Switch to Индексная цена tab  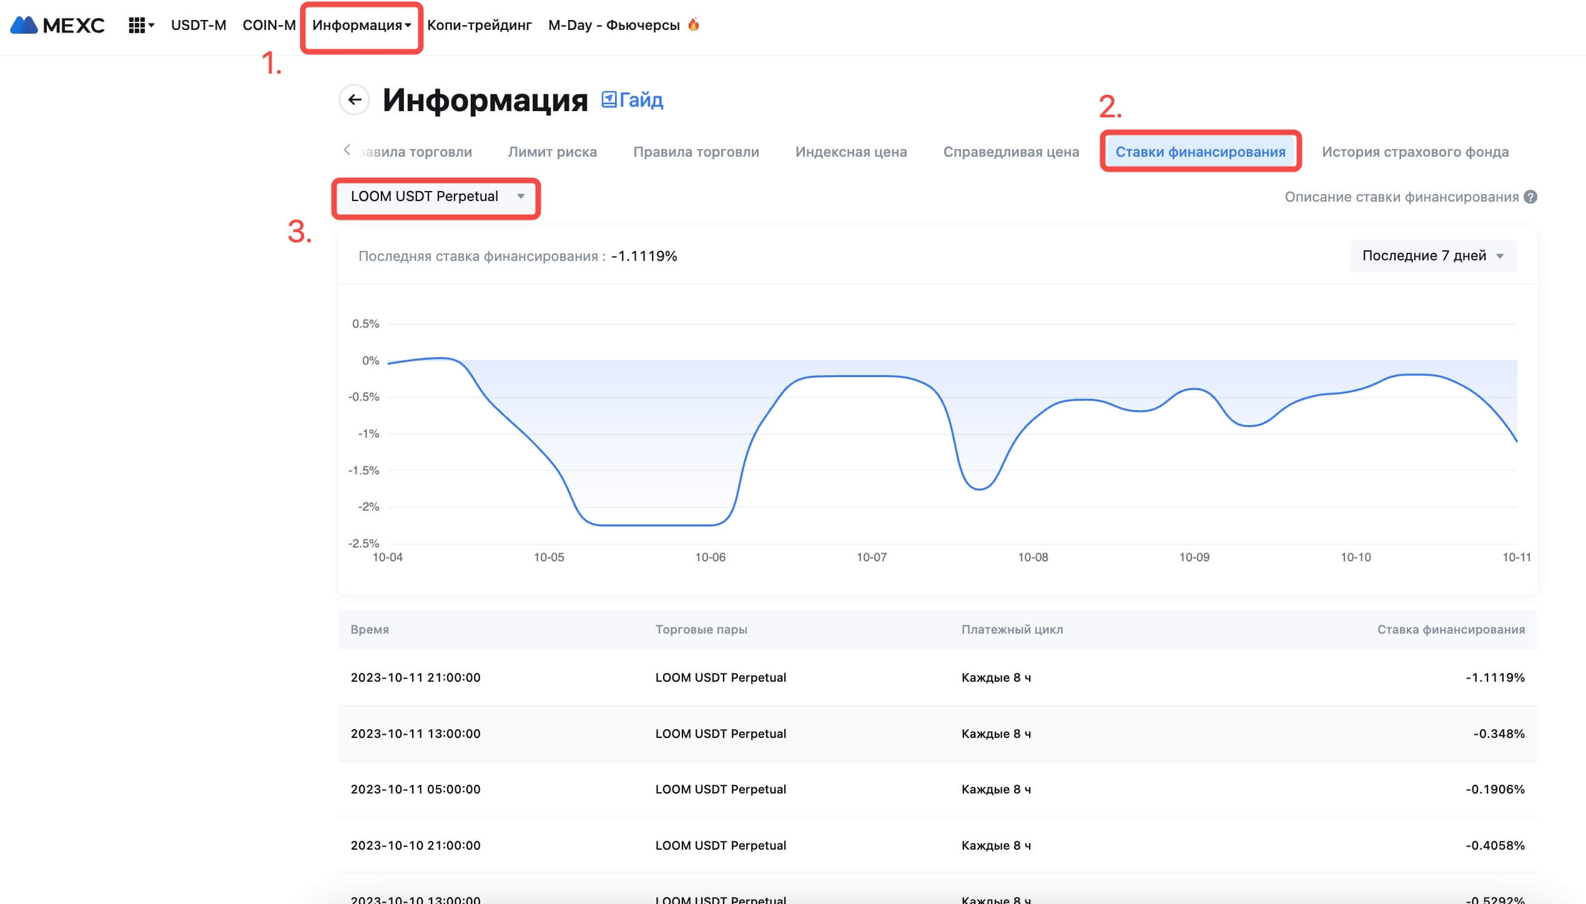[850, 152]
